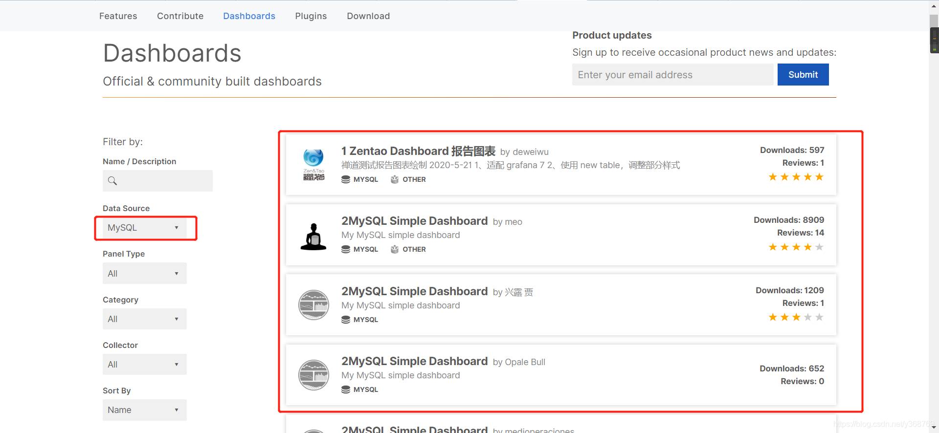Open the Download nav item
This screenshot has height=433, width=939.
(x=368, y=16)
